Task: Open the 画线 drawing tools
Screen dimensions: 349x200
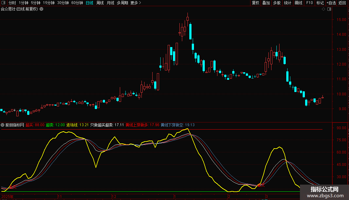Action: coord(298,3)
